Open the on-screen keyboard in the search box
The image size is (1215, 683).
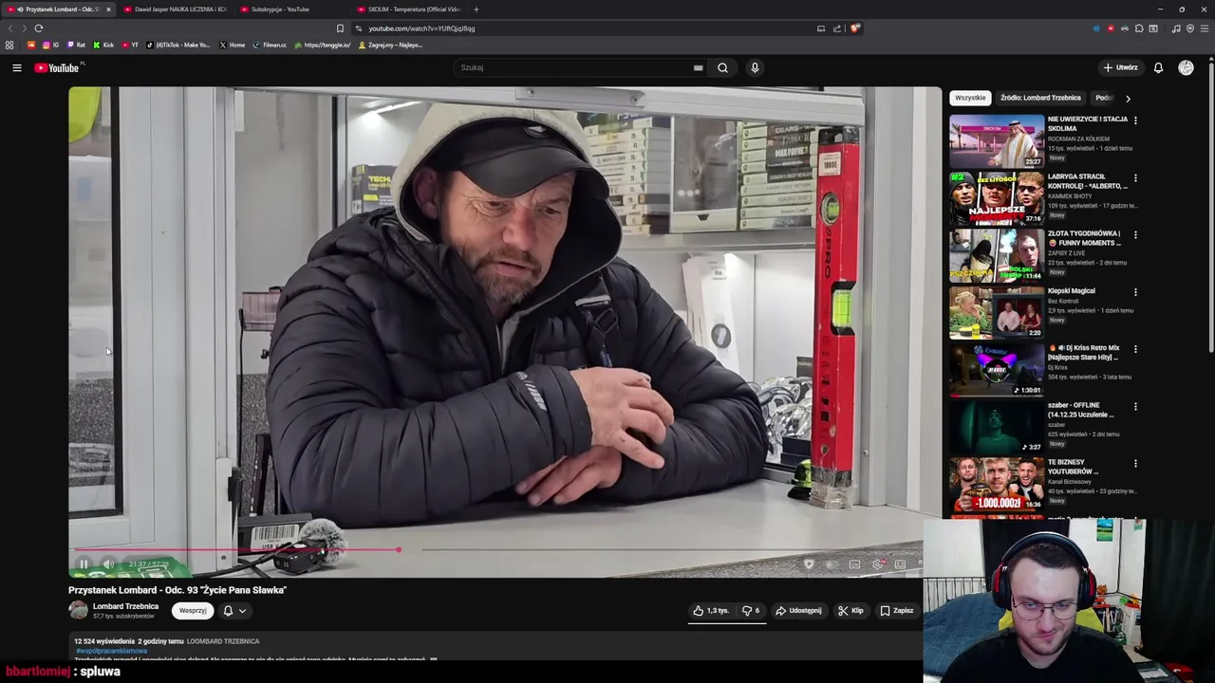click(699, 67)
